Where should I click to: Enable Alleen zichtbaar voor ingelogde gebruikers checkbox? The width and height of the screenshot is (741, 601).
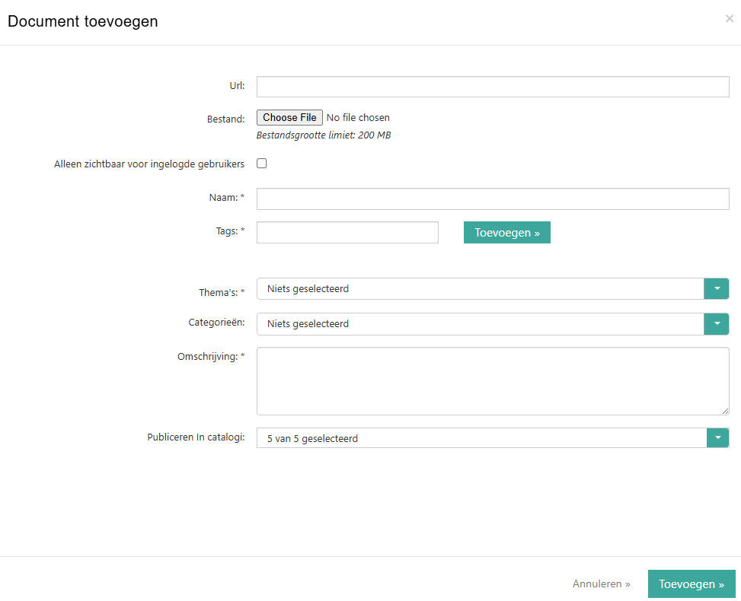(x=262, y=164)
